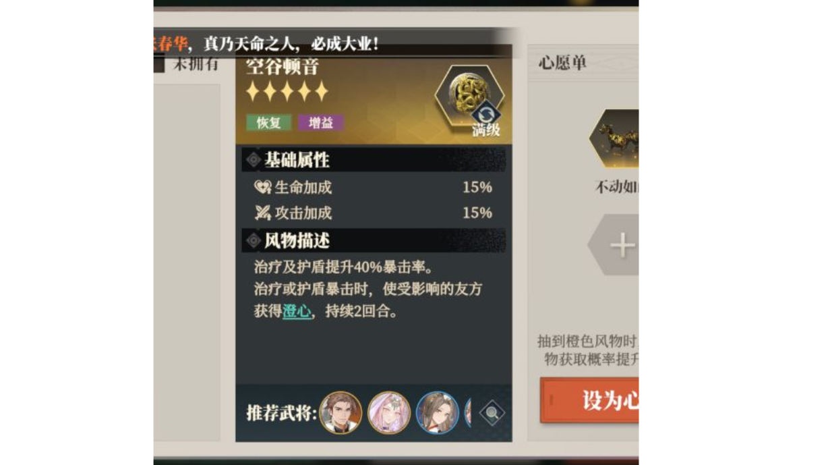Select the first recommended hero avatar

pyautogui.click(x=341, y=412)
